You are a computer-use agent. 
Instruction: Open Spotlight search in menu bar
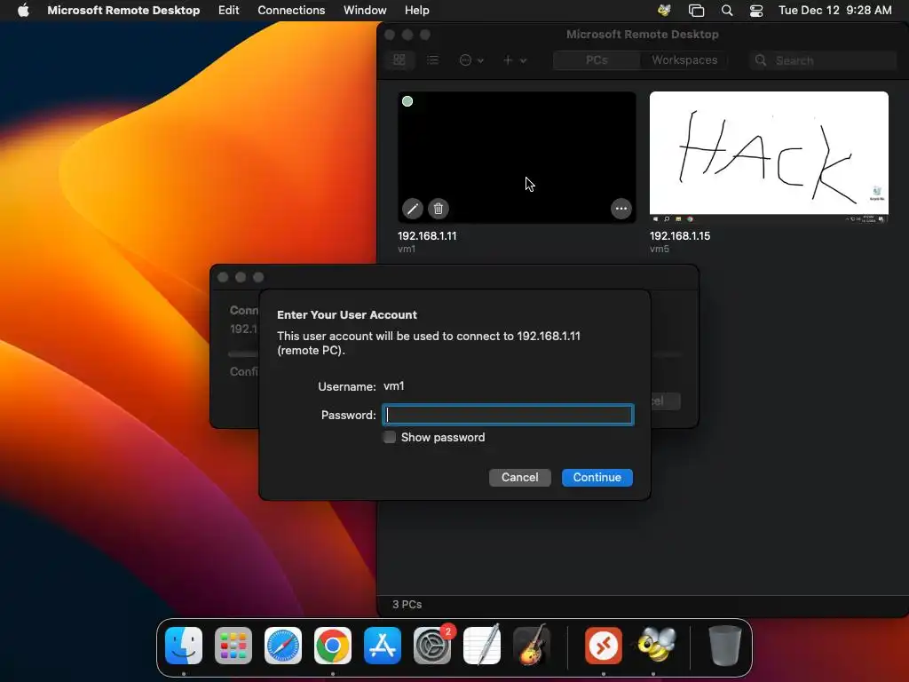[727, 10]
